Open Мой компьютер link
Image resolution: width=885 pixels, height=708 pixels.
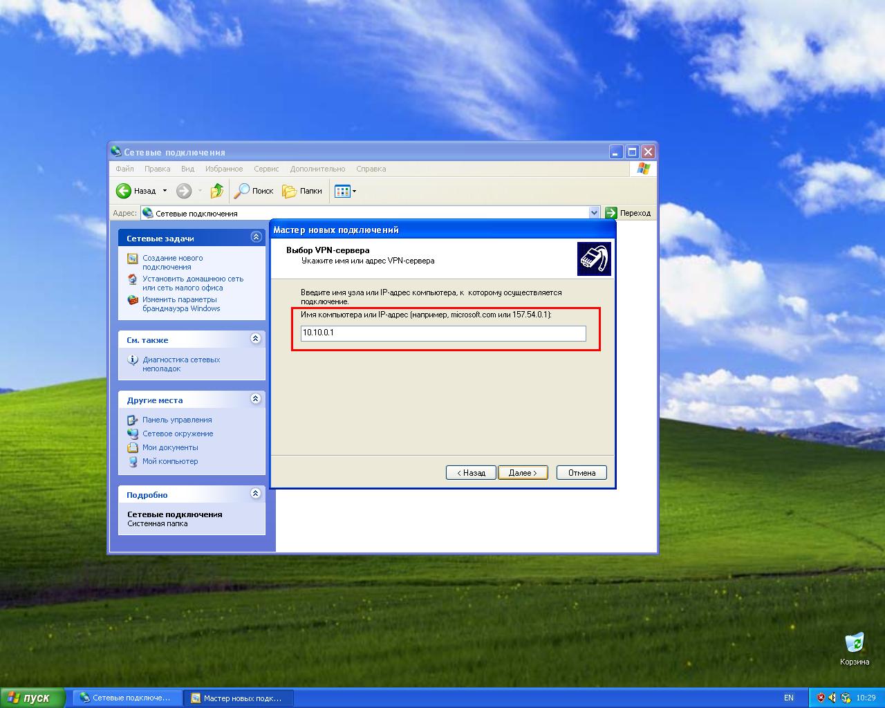point(170,461)
